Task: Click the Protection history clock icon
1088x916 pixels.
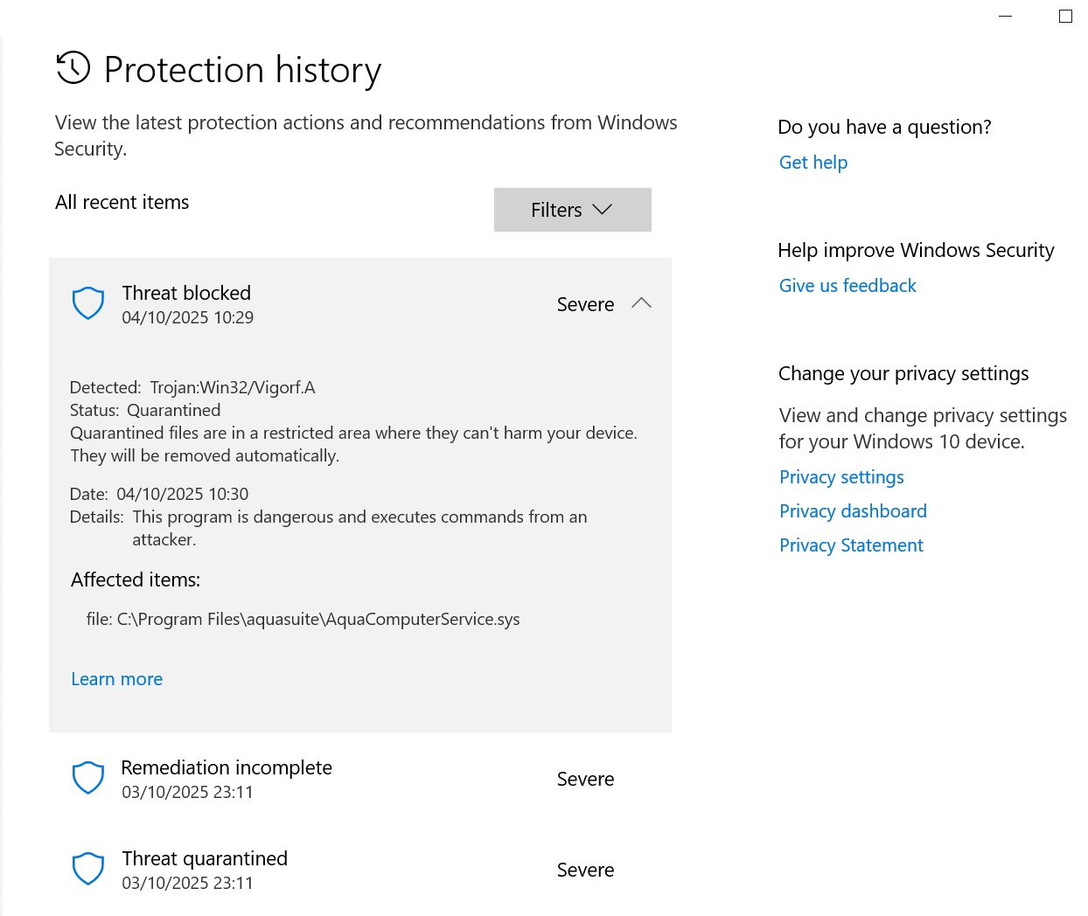Action: [x=73, y=67]
